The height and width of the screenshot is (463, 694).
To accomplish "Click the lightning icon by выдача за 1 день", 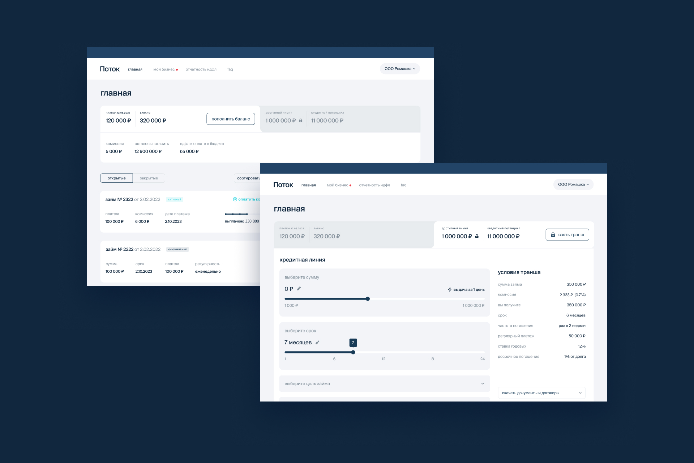I will pos(450,289).
